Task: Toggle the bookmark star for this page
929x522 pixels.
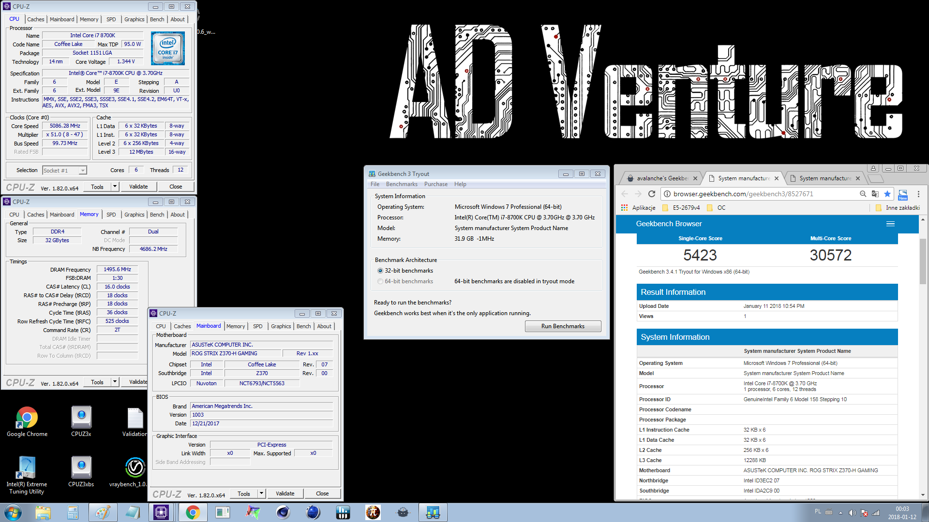Action: click(x=887, y=194)
